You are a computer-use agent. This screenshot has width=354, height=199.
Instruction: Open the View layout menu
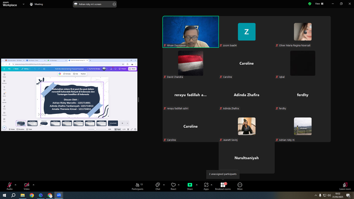pos(319,4)
